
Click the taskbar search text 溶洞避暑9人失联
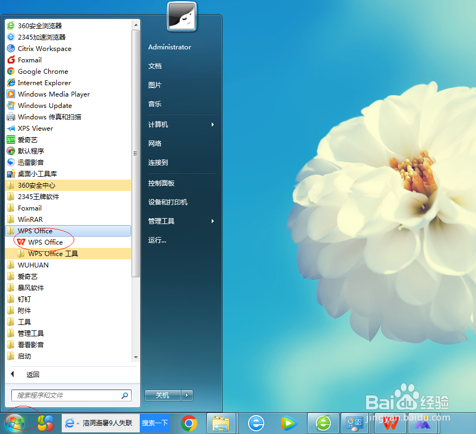tap(107, 423)
